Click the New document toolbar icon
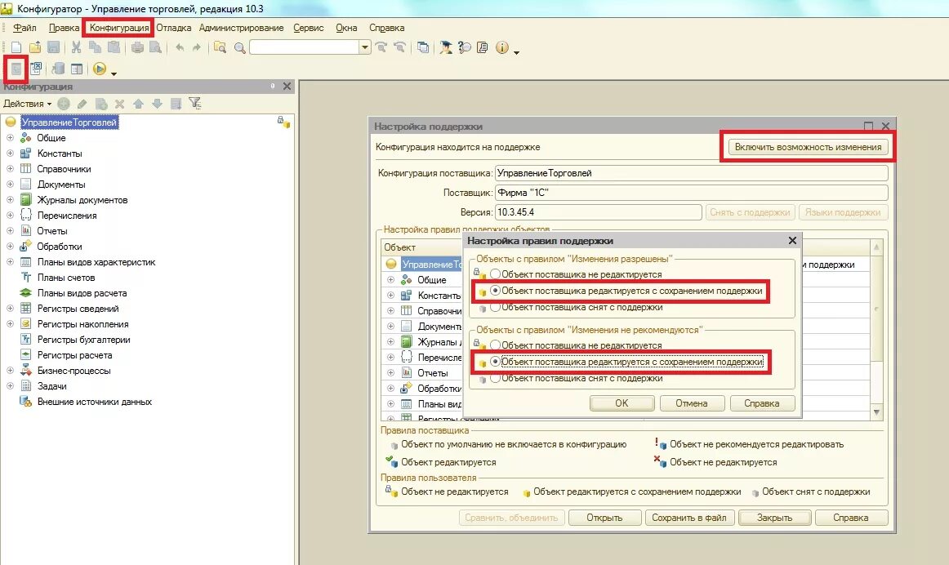This screenshot has height=565, width=949. tap(16, 47)
